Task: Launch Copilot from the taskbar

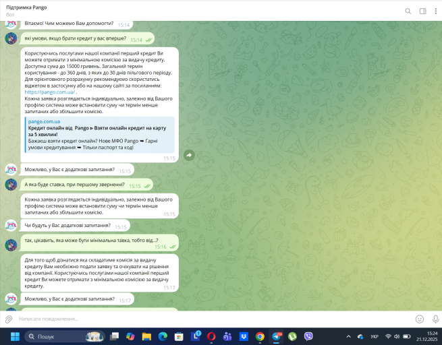Action: (x=130, y=336)
